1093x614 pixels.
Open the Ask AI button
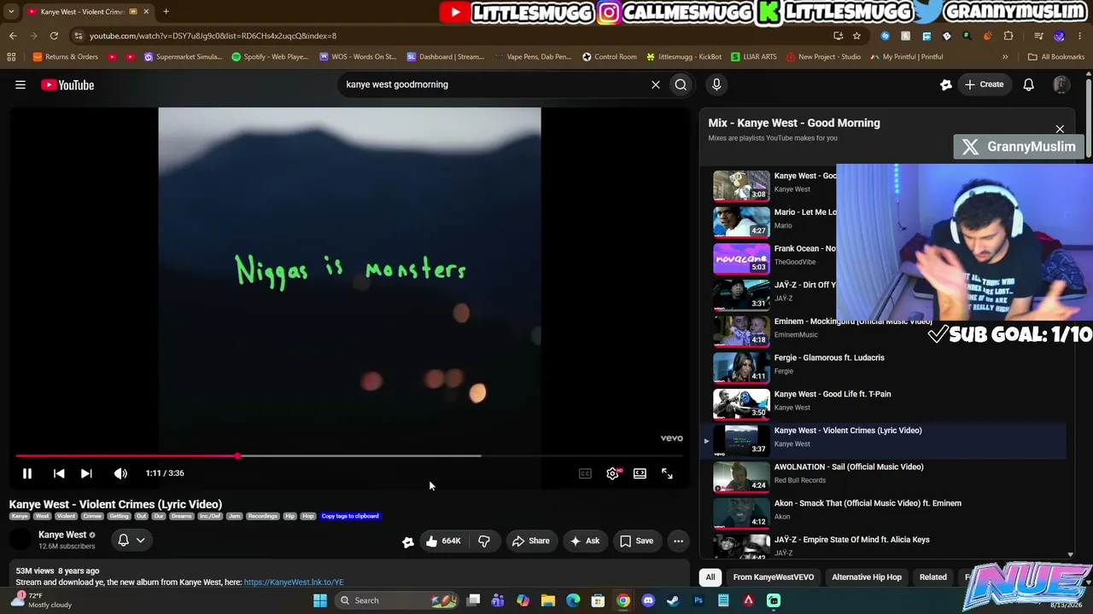click(585, 541)
